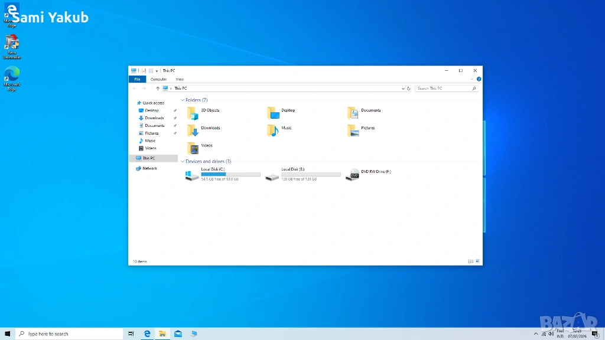
Task: Switch to large icons view
Action: coord(477,261)
